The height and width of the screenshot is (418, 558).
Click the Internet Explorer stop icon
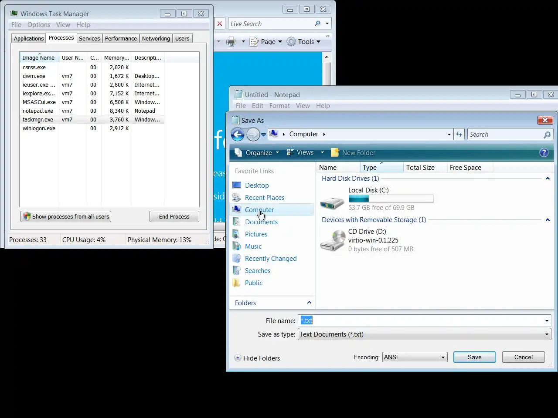(x=220, y=24)
